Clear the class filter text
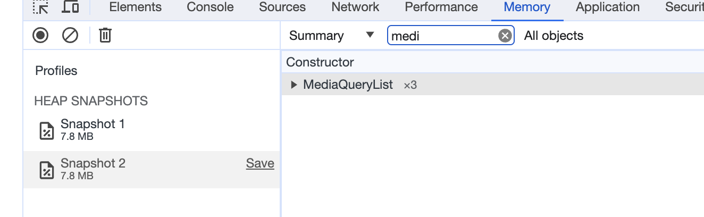The image size is (704, 217). tap(505, 36)
